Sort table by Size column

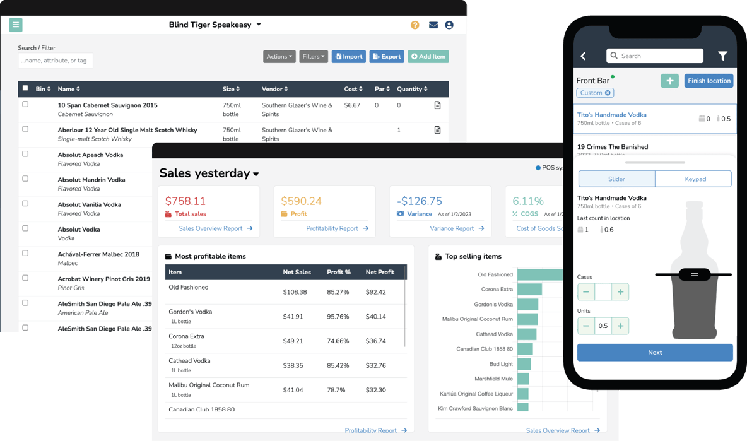[x=231, y=89]
